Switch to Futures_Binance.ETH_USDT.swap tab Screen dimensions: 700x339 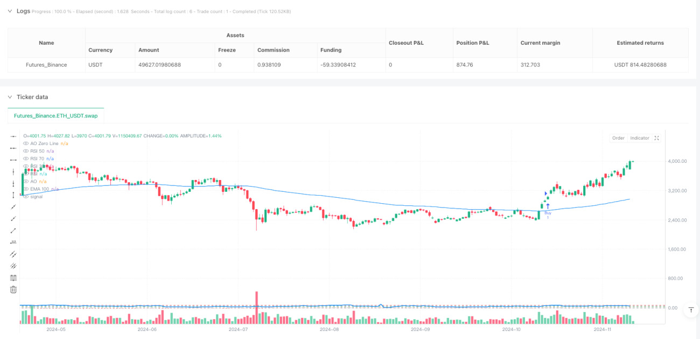(x=56, y=116)
